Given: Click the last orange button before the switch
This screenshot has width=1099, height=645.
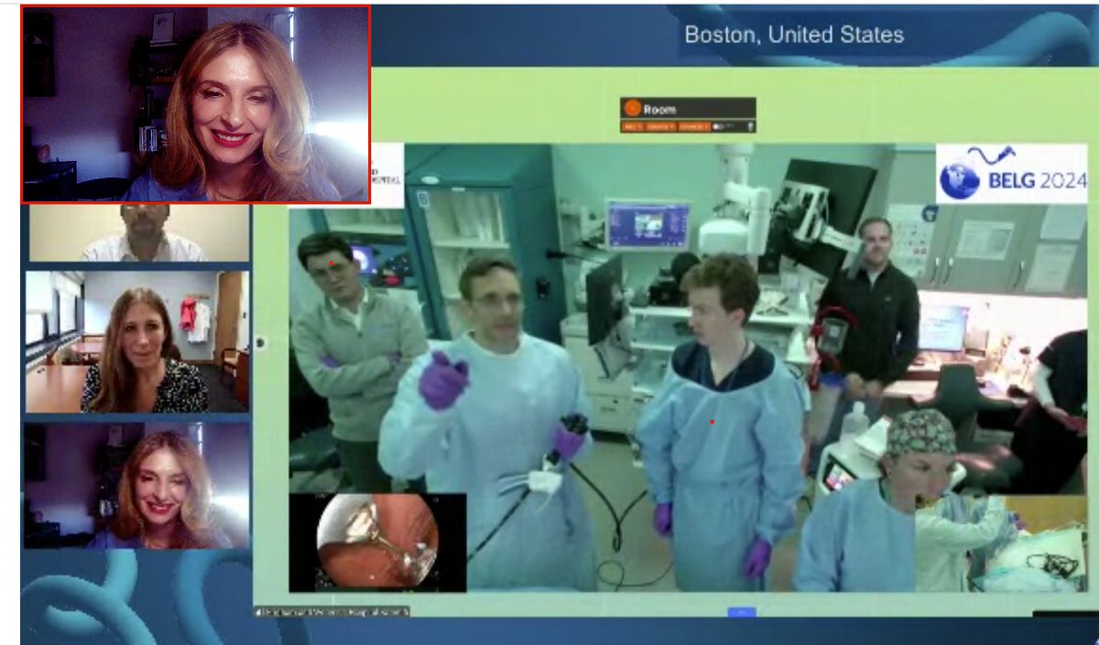Looking at the screenshot, I should point(694,126).
